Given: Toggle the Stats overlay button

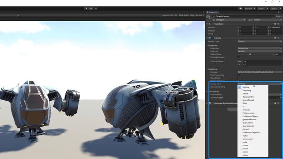Looking at the screenshot, I should click(192, 15).
